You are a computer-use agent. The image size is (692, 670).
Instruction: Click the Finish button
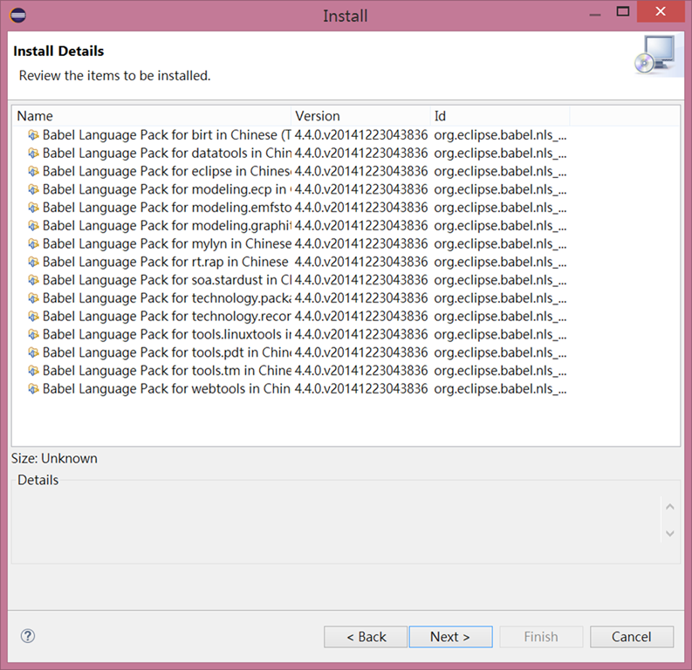541,637
